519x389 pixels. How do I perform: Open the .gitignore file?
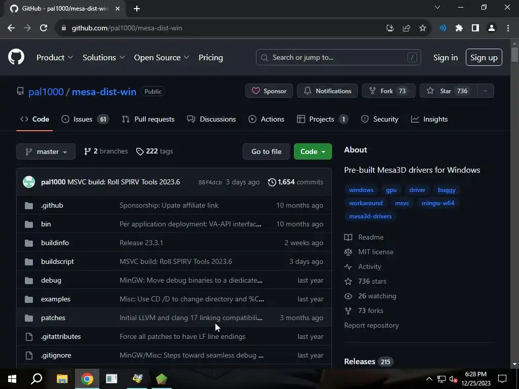pyautogui.click(x=56, y=355)
